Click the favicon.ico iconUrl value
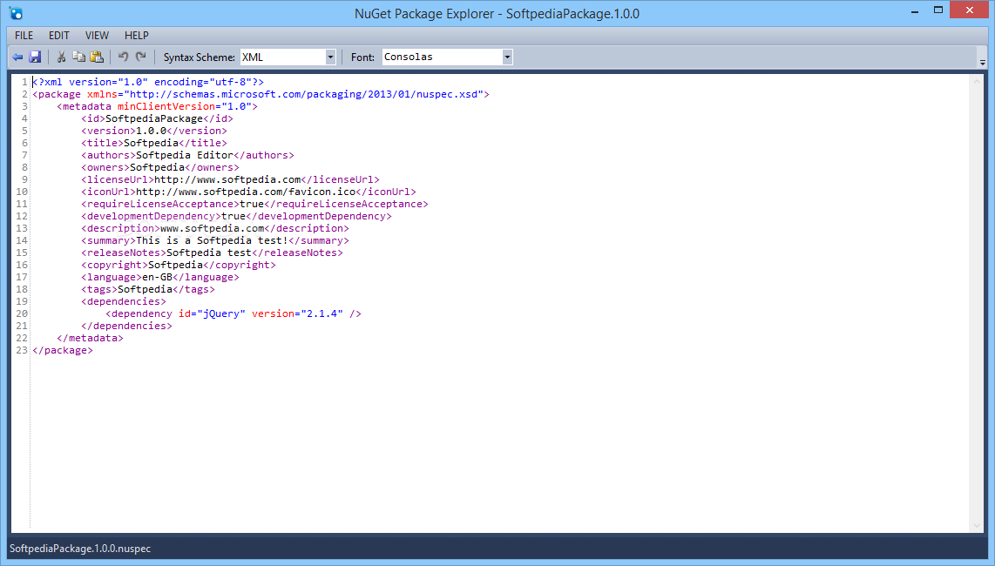 (246, 192)
